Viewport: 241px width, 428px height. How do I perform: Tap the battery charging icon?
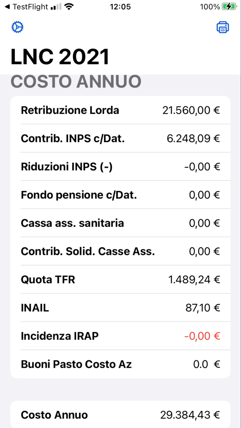[x=229, y=7]
